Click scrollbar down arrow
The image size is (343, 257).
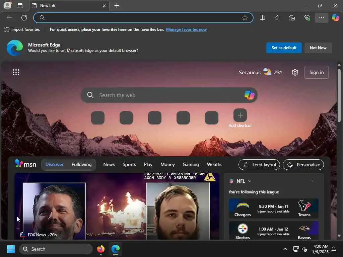click(339, 236)
